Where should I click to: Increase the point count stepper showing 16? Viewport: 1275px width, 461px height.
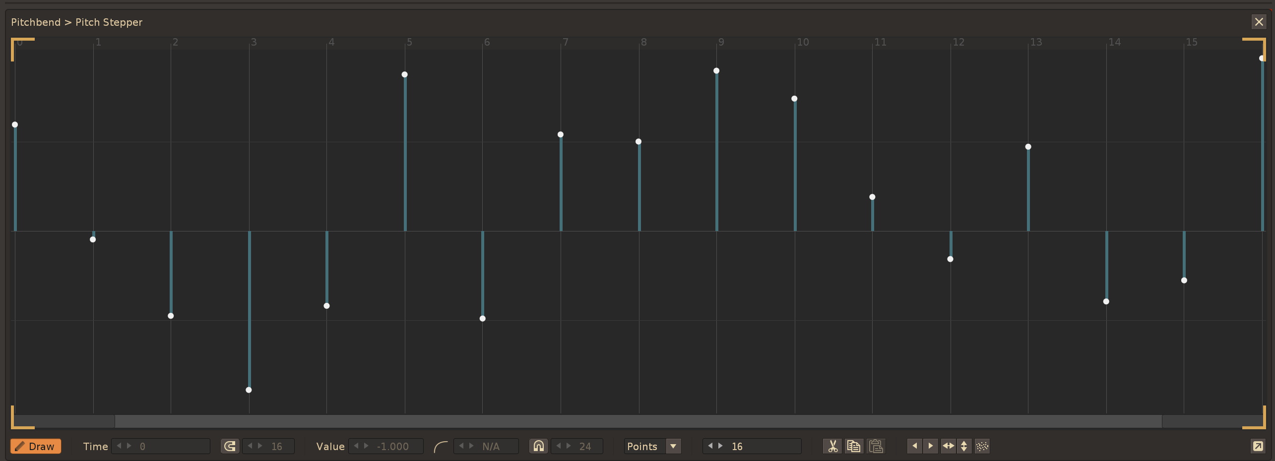point(720,446)
